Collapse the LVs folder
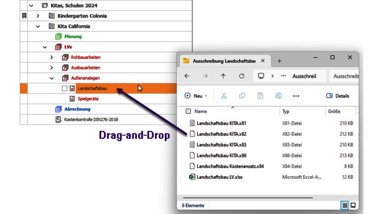The height and width of the screenshot is (214, 381). [x=45, y=47]
